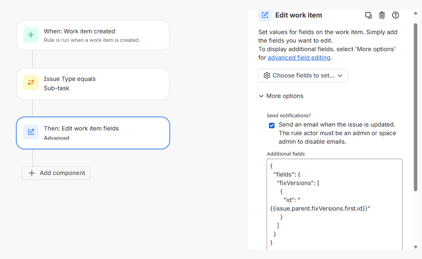
Task: Click the orange condition arrows icon
Action: pyautogui.click(x=31, y=83)
